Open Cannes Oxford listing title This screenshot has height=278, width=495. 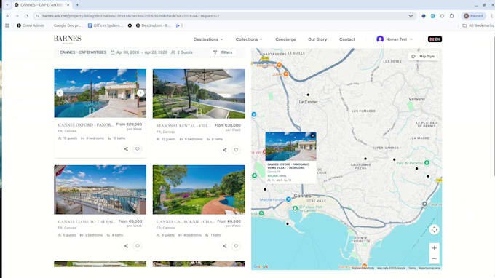click(x=86, y=125)
